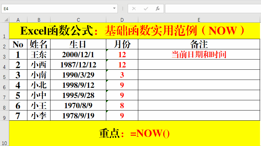261x146 pixels.
Task: Select row 1 header
Action: tap(4, 31)
